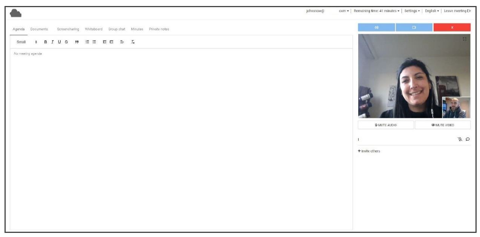The height and width of the screenshot is (237, 480).
Task: Click the italic formatting icon
Action: [x=52, y=42]
